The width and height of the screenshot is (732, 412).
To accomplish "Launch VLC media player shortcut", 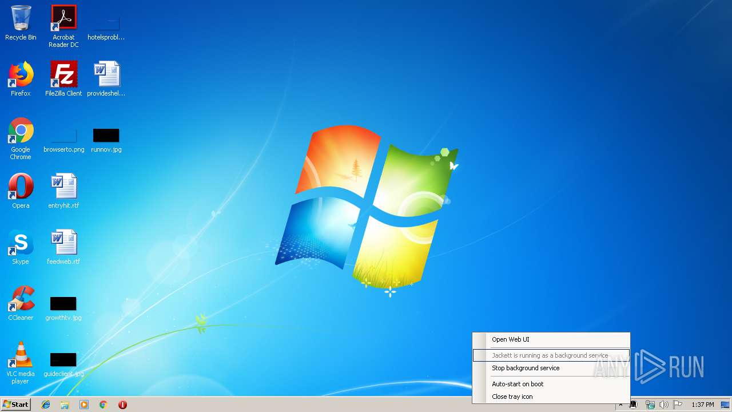I will point(21,363).
